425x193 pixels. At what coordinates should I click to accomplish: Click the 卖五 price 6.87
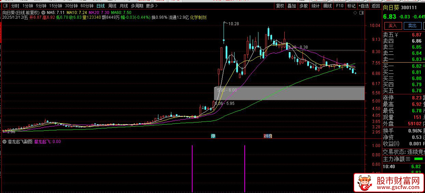click(x=416, y=35)
